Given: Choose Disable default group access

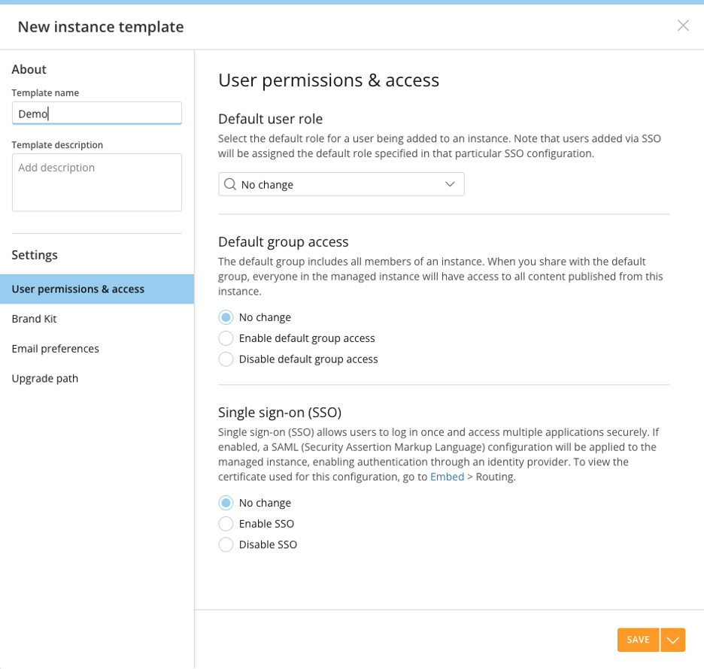Looking at the screenshot, I should pyautogui.click(x=226, y=359).
